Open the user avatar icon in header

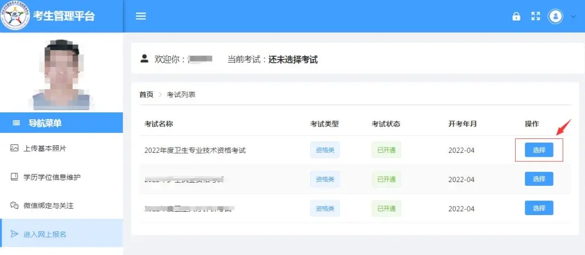(556, 16)
